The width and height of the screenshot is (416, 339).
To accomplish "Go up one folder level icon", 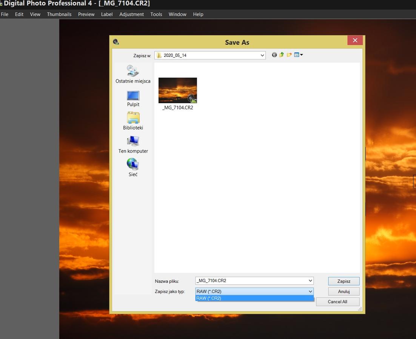I will tap(282, 55).
